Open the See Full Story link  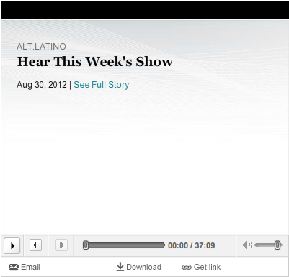[x=101, y=85]
